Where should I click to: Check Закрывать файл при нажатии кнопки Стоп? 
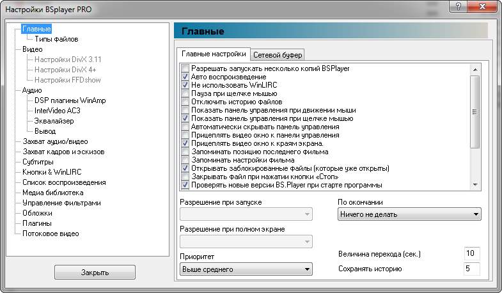(185, 177)
